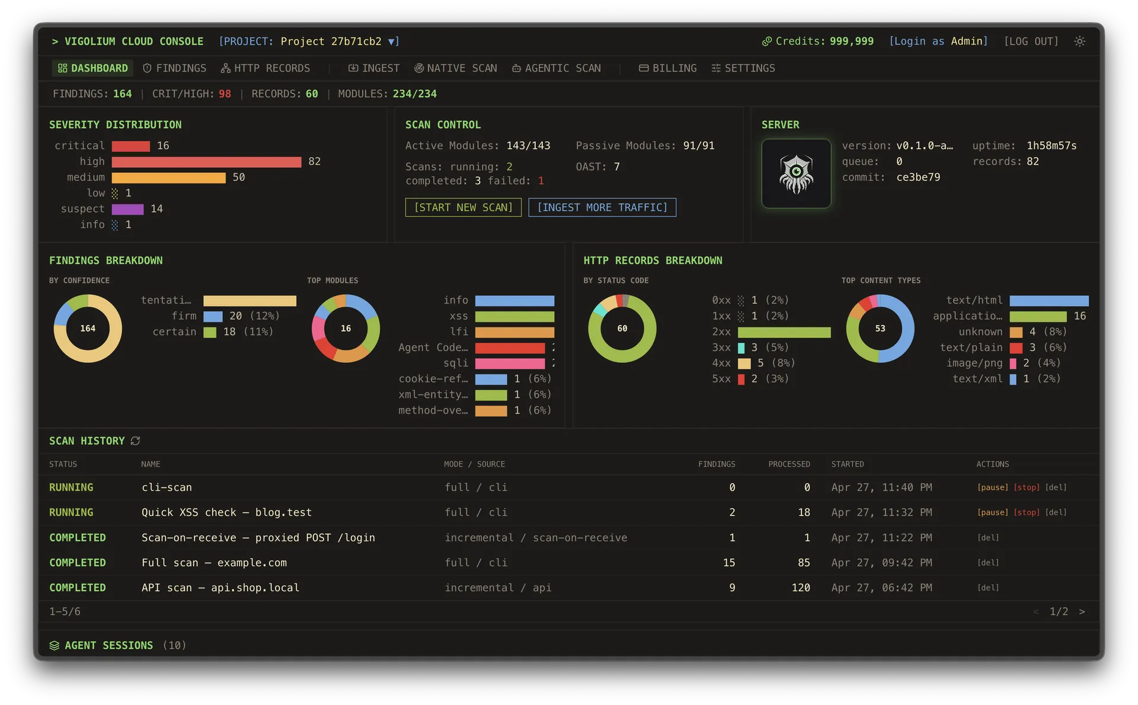1138x705 pixels.
Task: Delete the Scan-on-receive proxied POST scan
Action: (x=988, y=538)
